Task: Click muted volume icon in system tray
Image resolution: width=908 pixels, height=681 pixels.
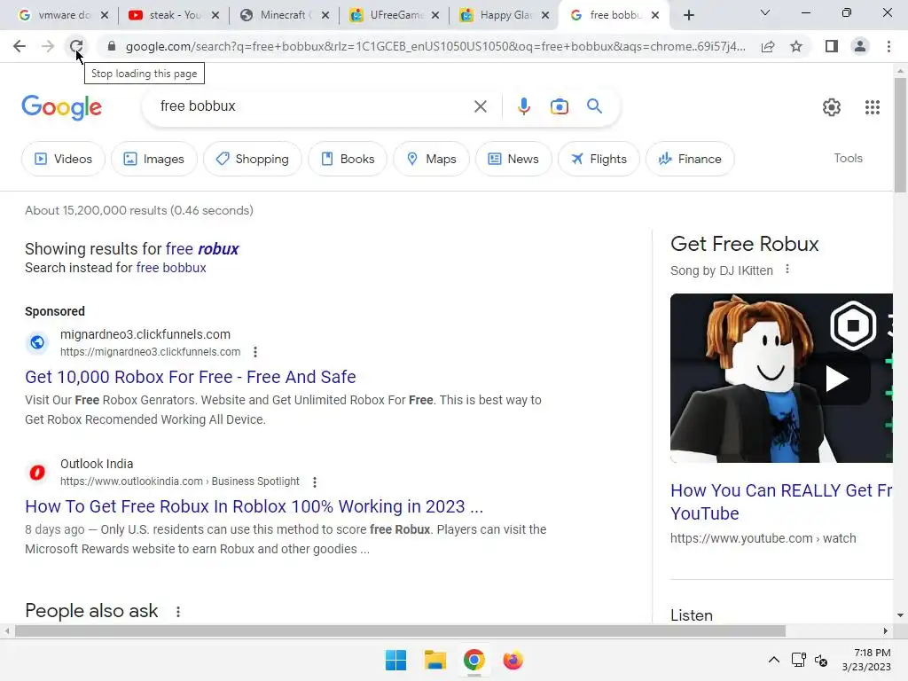Action: (820, 660)
